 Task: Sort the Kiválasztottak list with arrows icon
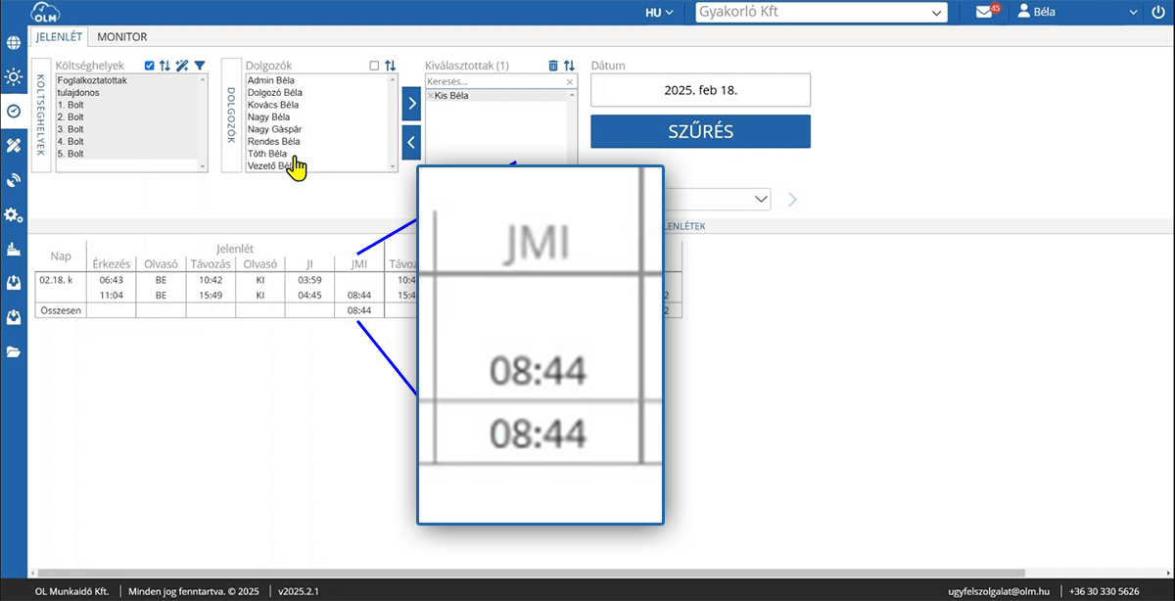(569, 66)
